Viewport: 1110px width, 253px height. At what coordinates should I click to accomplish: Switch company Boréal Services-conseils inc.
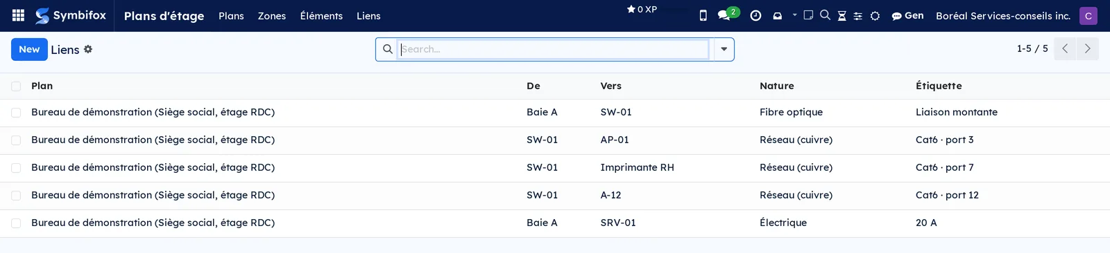(1003, 15)
